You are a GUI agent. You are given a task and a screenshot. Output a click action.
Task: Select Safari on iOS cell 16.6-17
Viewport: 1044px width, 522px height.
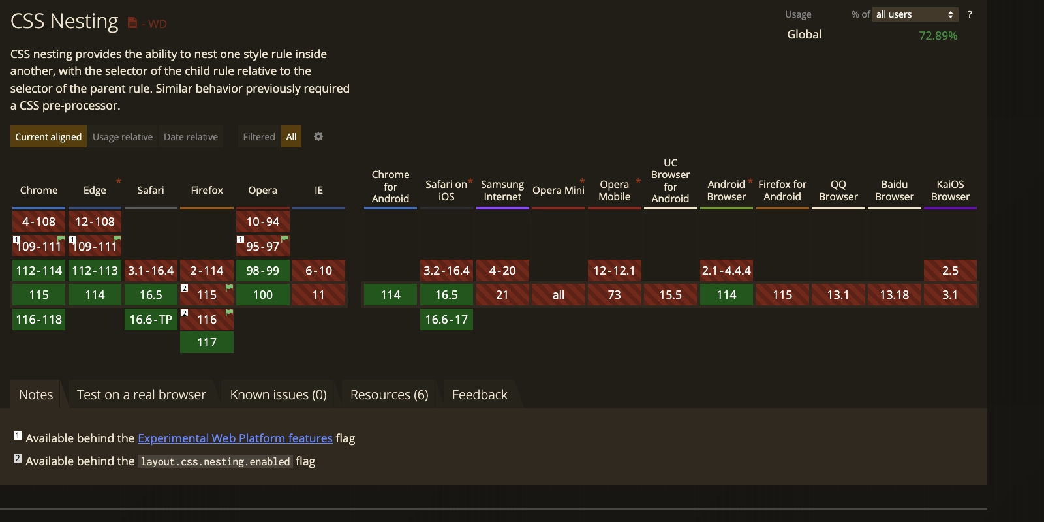pyautogui.click(x=446, y=320)
